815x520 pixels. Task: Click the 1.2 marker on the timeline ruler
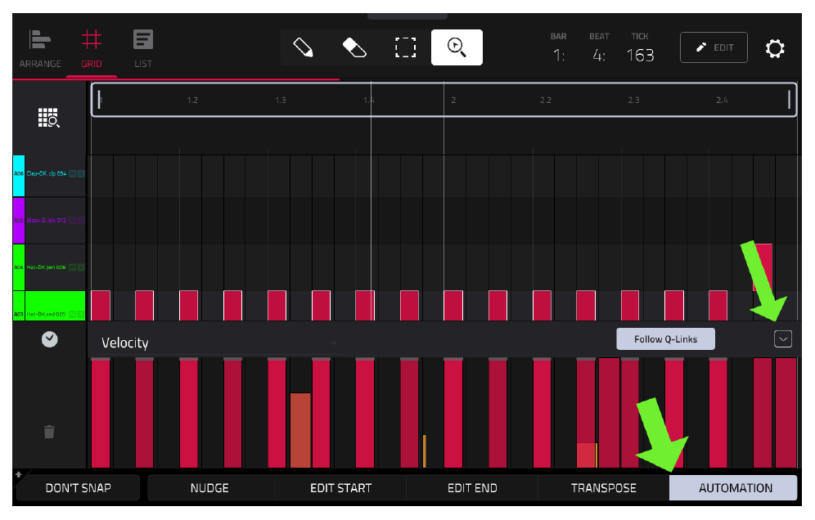point(192,100)
